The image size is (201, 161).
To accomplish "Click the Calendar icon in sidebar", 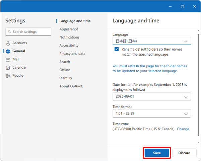I will 8,68.
